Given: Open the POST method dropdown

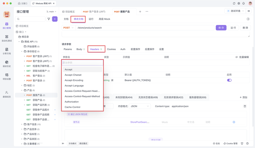Looking at the screenshot, I should pos(68,27).
